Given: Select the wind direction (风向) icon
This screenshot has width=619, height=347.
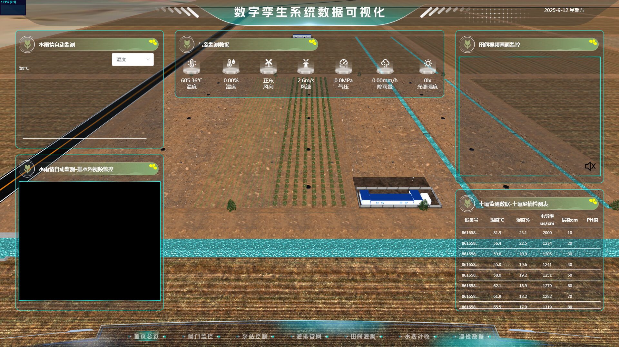Looking at the screenshot, I should click(x=268, y=64).
